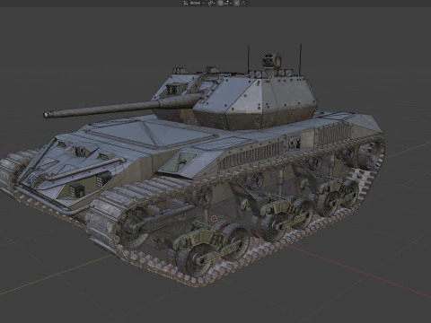Open the pivot point dropdown
Screen dimensions: 431x323
212,3
